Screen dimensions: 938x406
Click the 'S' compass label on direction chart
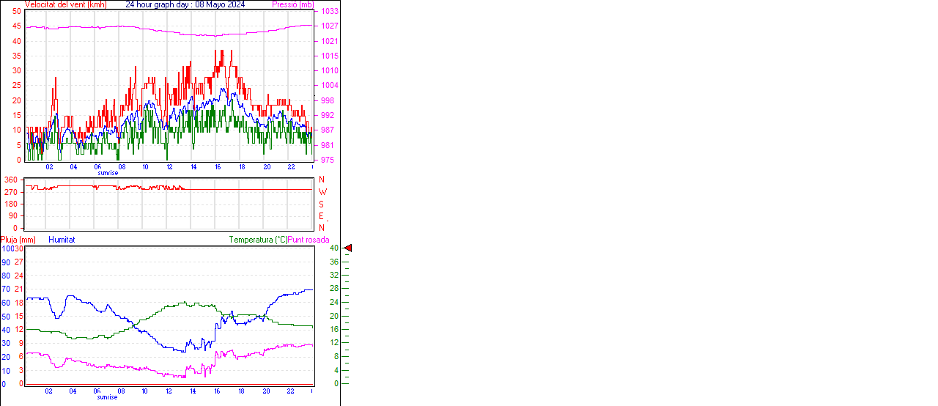pyautogui.click(x=321, y=204)
